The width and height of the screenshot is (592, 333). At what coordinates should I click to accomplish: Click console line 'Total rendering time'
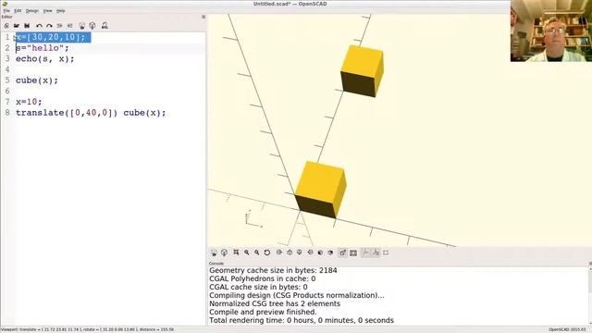(302, 320)
